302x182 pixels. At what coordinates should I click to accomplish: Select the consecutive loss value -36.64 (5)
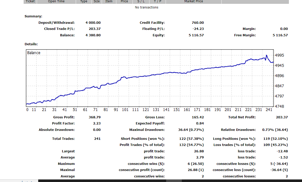click(x=279, y=170)
